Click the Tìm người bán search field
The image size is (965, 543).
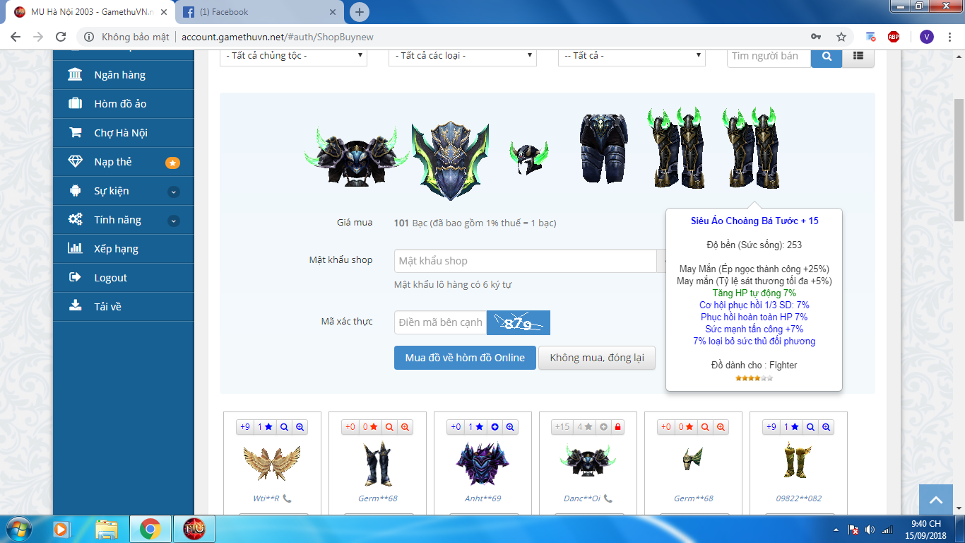pos(769,57)
